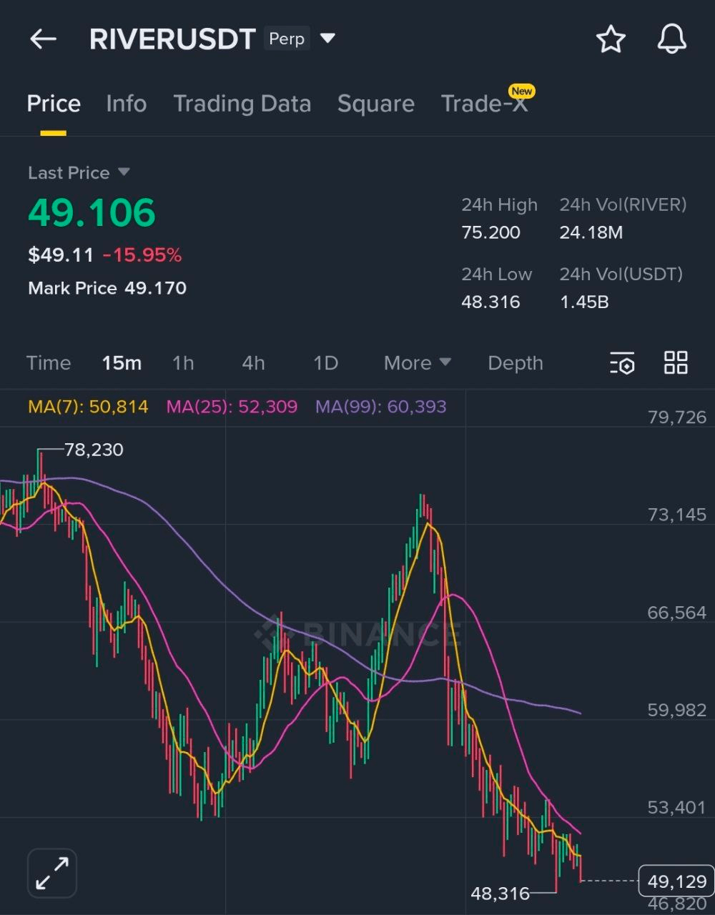
Task: Switch chart to 4h interval
Action: point(253,363)
